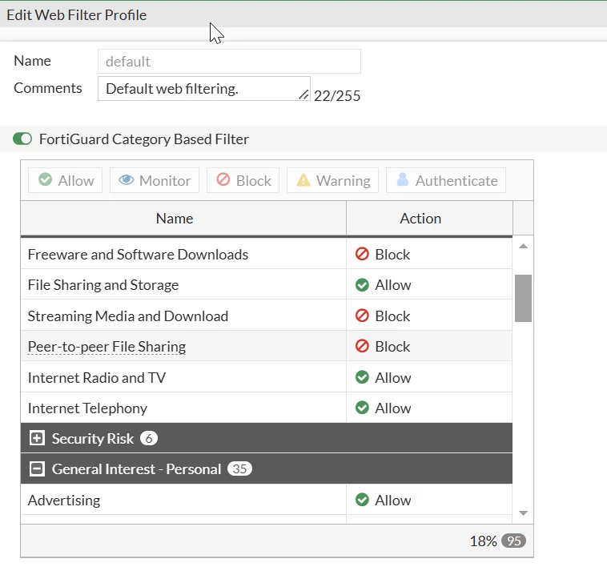
Task: Click Block icon for Peer-to-peer File Sharing
Action: (x=362, y=346)
